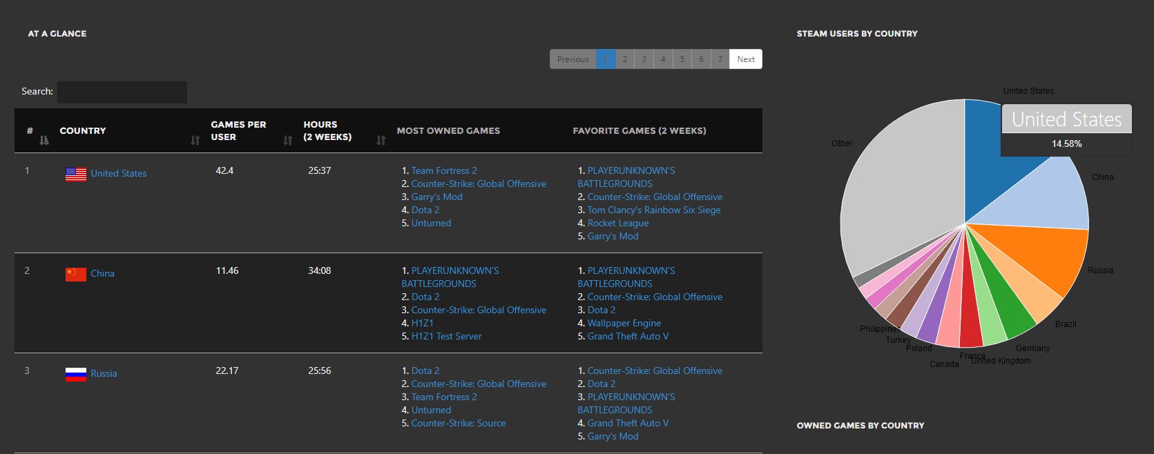Open the United States country link
The width and height of the screenshot is (1154, 454).
point(118,174)
